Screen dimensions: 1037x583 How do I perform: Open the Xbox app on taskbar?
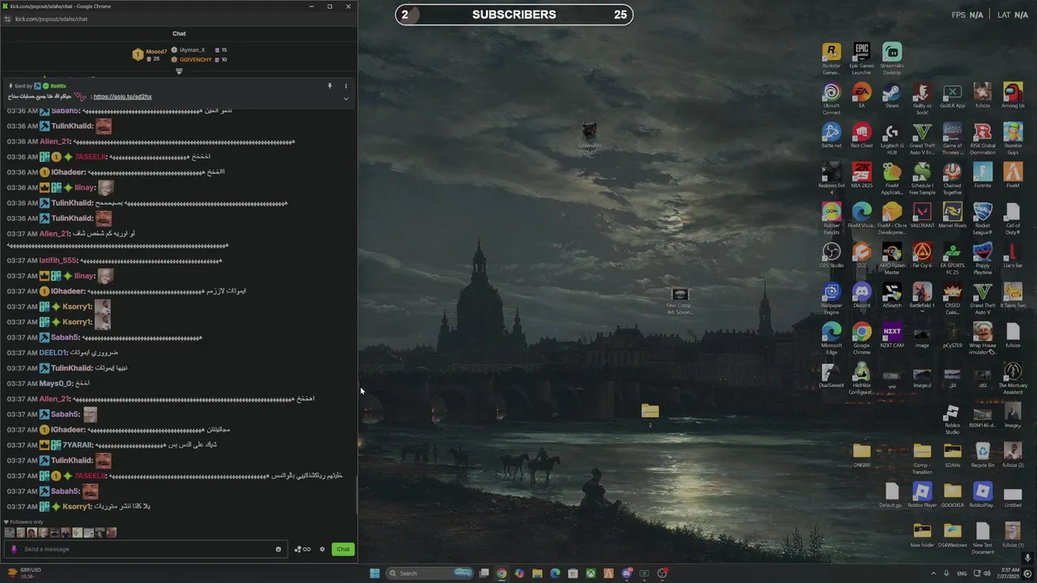click(x=591, y=573)
